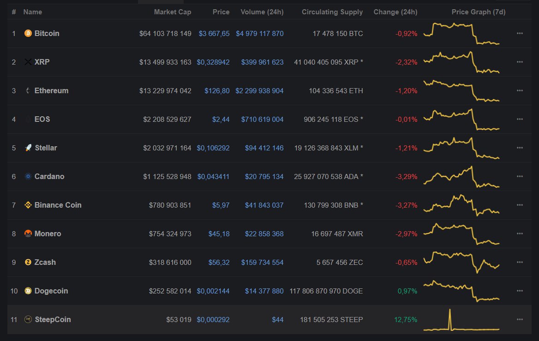Sort table by Volume (24h) column header
539x341 pixels.
click(x=262, y=12)
